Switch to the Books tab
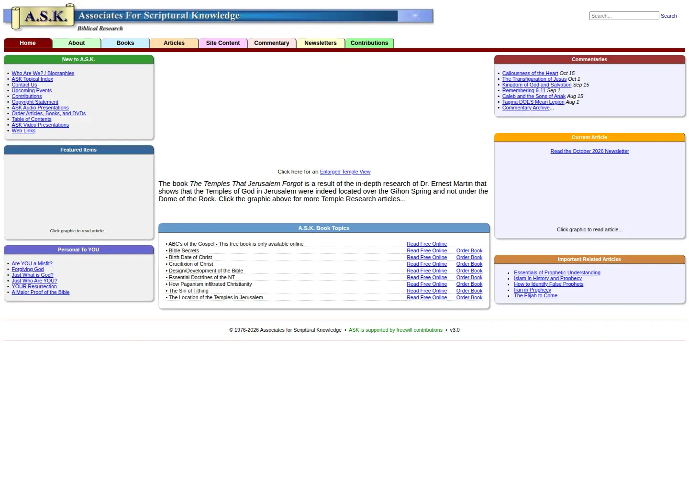Image resolution: width=689 pixels, height=478 pixels. pyautogui.click(x=125, y=43)
